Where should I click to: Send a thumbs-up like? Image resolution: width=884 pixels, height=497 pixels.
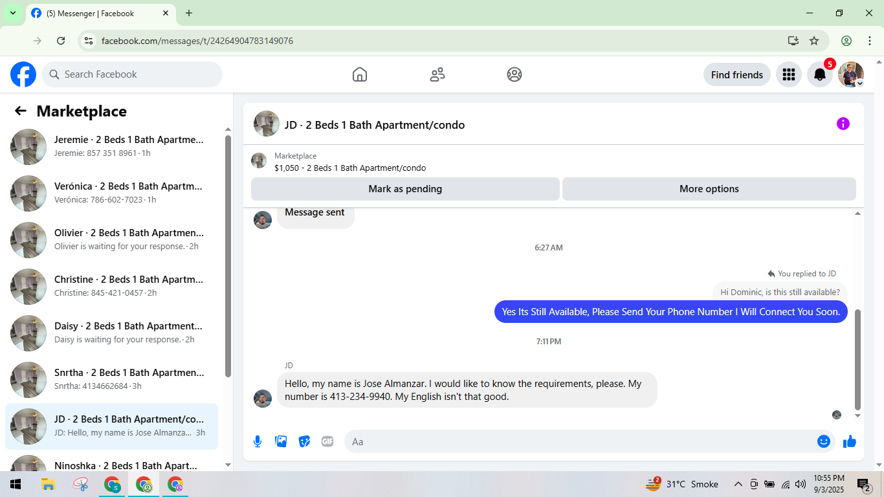click(x=850, y=441)
